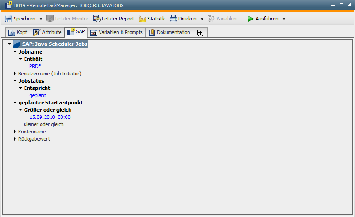Select the geplanter Startzeitpunkt item
355x217 pixels.
[51, 103]
